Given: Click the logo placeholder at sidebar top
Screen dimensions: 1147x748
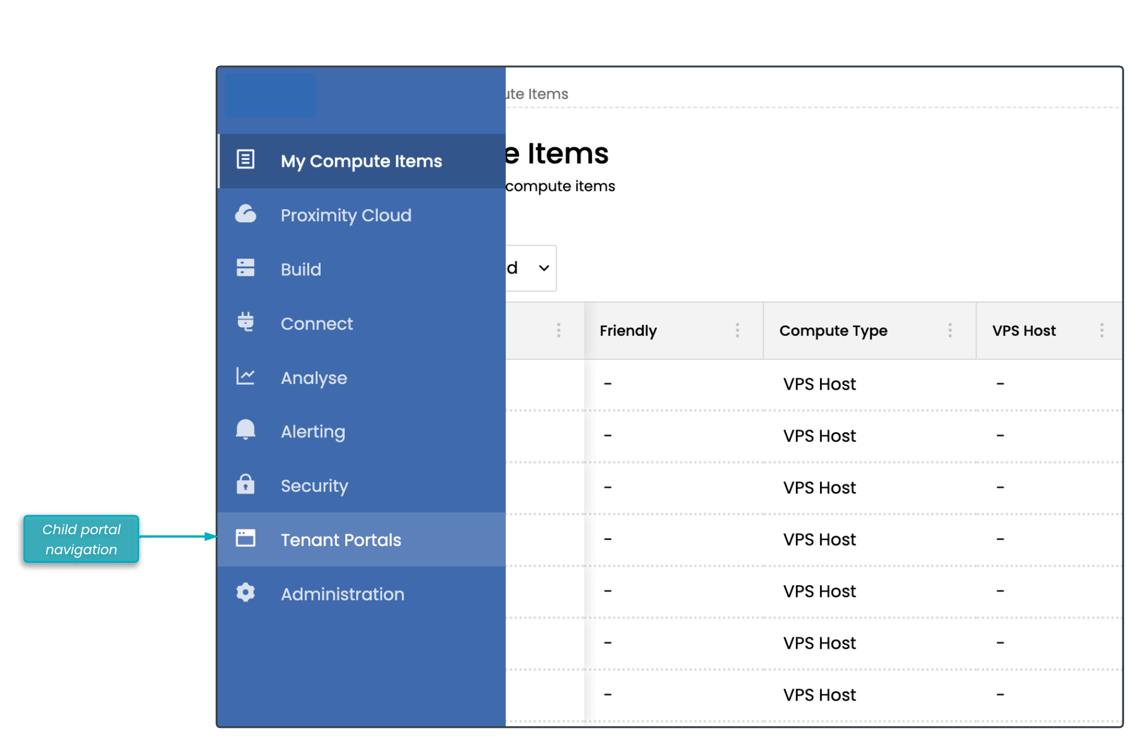Looking at the screenshot, I should click(271, 95).
